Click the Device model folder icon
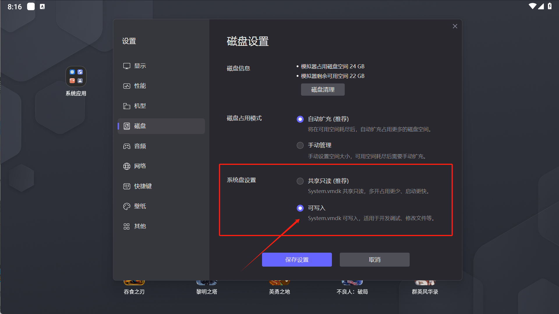The width and height of the screenshot is (559, 314). [127, 106]
